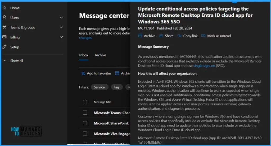Click Mark as unread label
Screen dimensions: 271x146
point(219,36)
